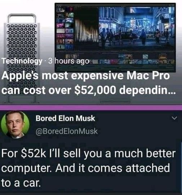Click the Pro Display monitor image
Viewport: 182px width, 195px height.
115,38
